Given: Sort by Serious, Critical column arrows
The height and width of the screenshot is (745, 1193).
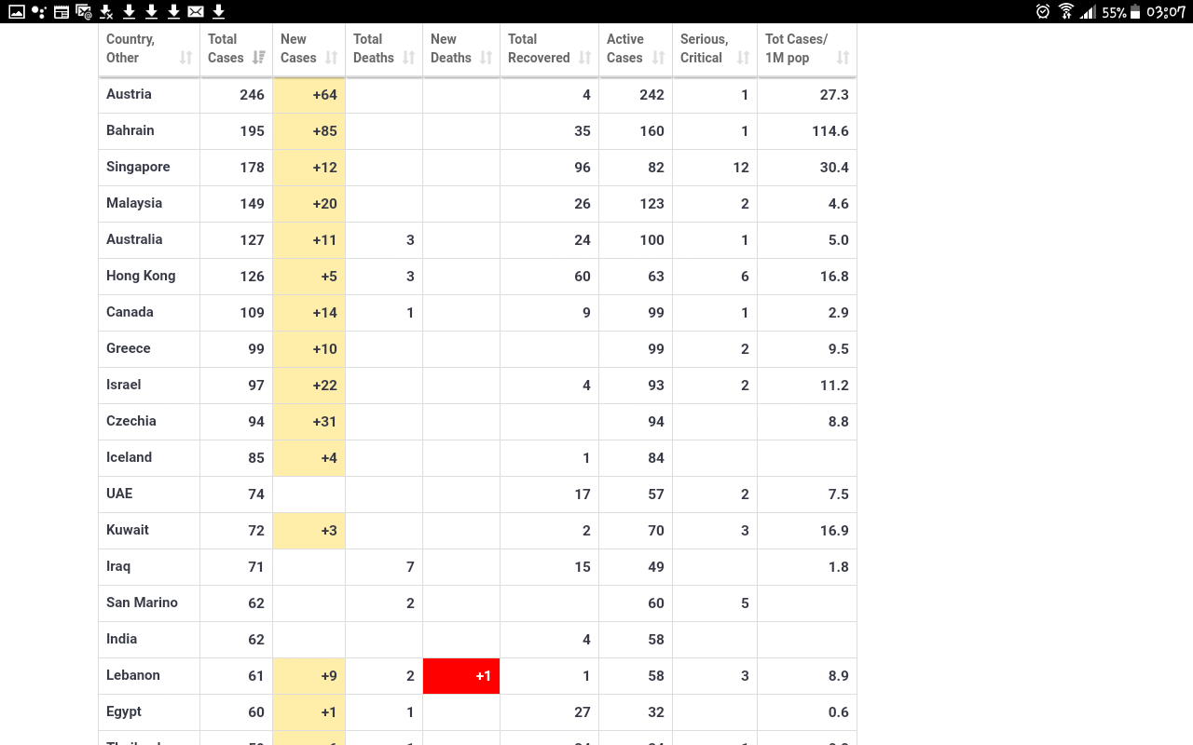Looking at the screenshot, I should 743,58.
